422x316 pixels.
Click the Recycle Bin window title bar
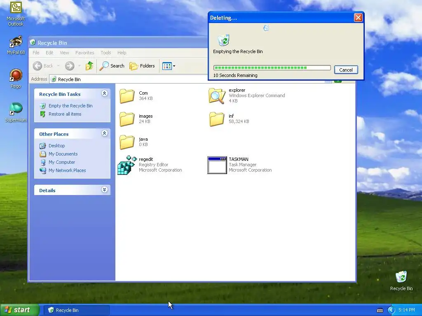coord(118,43)
